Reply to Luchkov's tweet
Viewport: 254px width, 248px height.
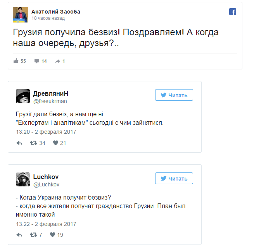(19, 235)
